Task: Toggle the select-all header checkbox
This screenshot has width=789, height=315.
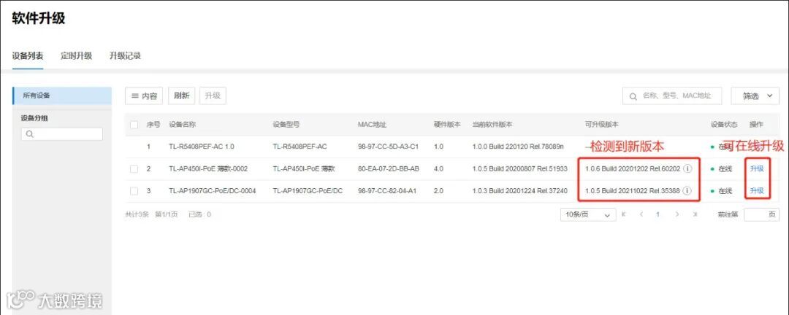Action: (x=134, y=125)
